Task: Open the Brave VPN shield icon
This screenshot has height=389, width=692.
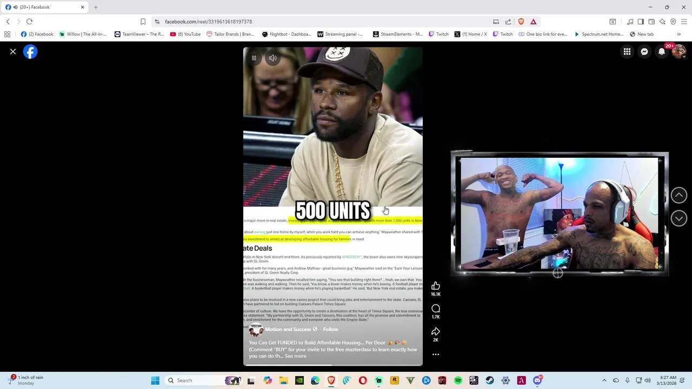Action: pyautogui.click(x=673, y=22)
